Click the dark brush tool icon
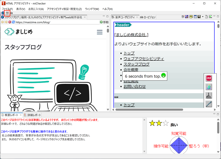221x159 pixels. click(x=209, y=95)
